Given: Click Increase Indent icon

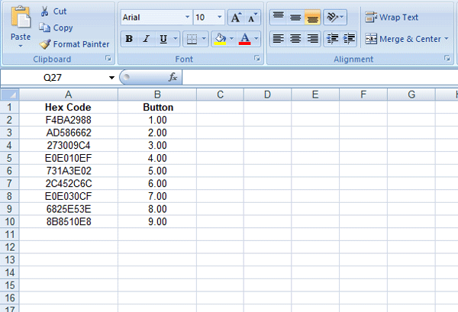Looking at the screenshot, I should [349, 39].
